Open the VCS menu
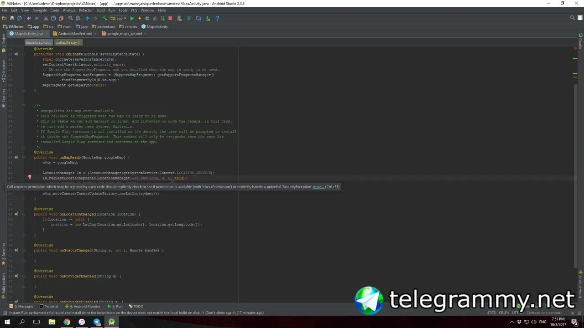Screen dimensions: 584x328 tap(134, 10)
